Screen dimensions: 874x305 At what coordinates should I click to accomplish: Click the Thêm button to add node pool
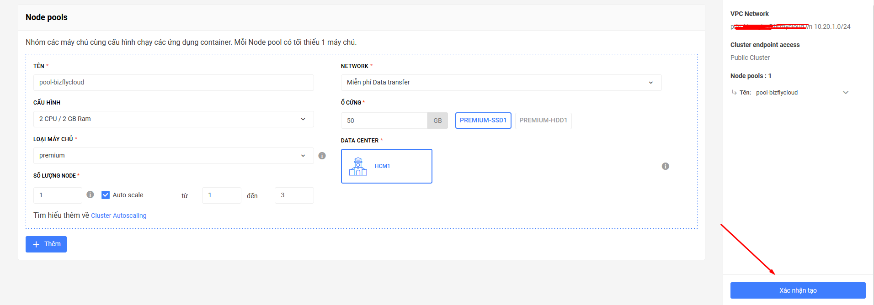click(46, 244)
